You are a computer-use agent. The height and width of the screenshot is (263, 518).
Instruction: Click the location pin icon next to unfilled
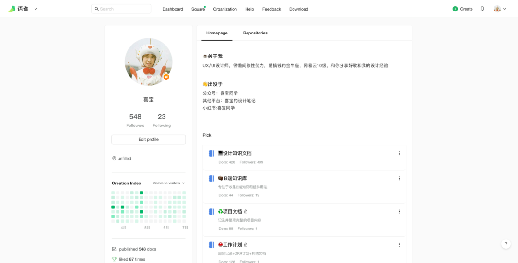click(114, 159)
